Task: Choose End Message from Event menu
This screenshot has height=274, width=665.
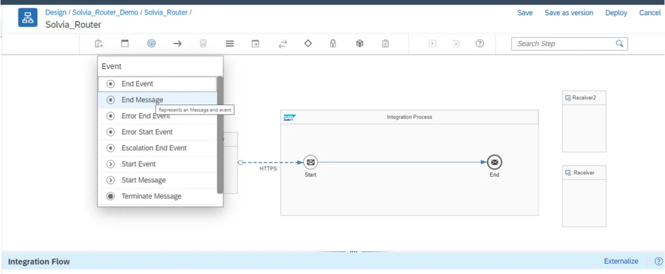Action: click(x=142, y=100)
